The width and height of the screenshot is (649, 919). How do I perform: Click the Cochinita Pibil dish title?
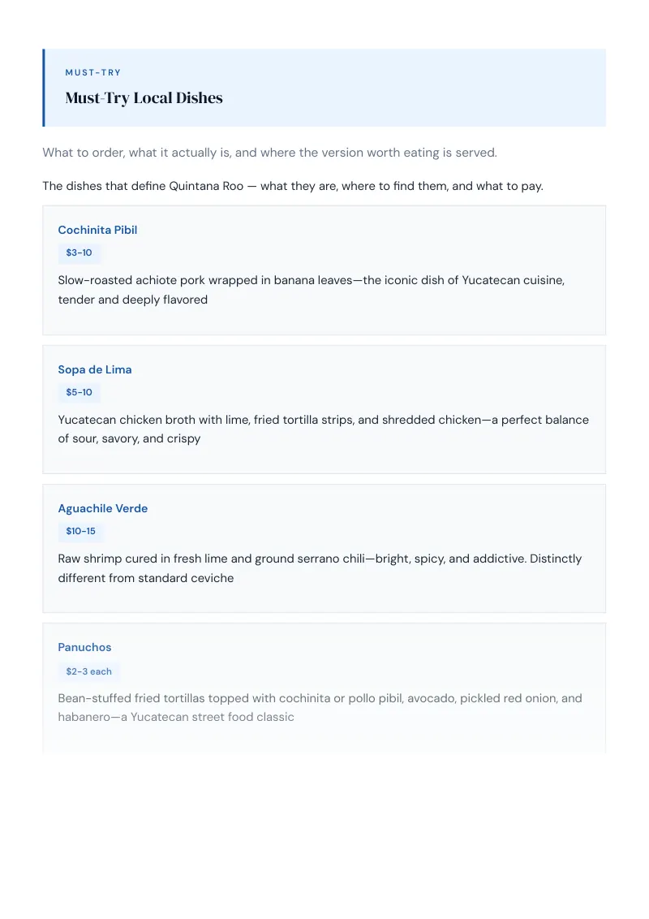(97, 230)
